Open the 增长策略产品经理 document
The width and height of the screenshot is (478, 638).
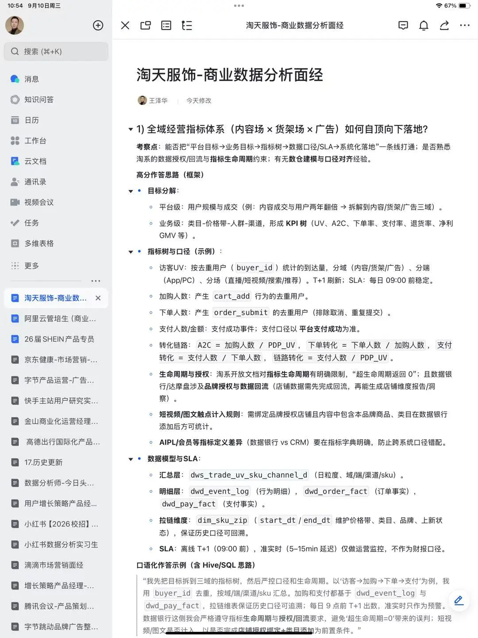tap(56, 585)
